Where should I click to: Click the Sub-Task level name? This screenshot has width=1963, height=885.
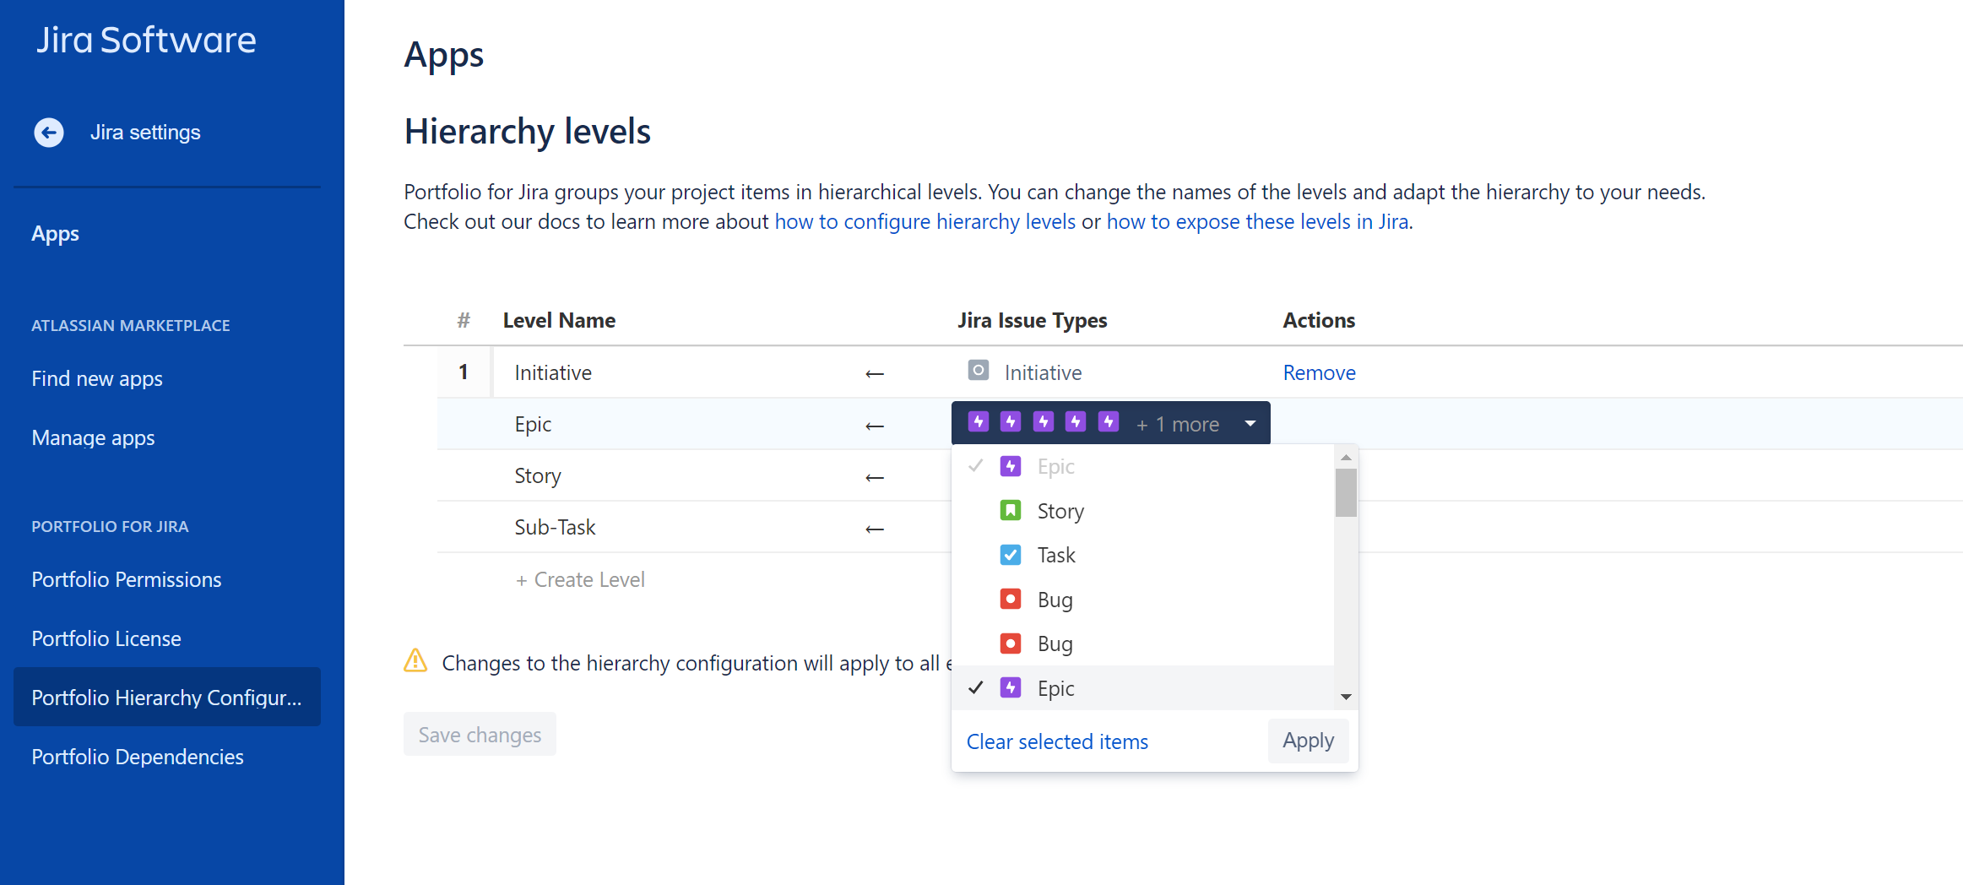click(555, 527)
